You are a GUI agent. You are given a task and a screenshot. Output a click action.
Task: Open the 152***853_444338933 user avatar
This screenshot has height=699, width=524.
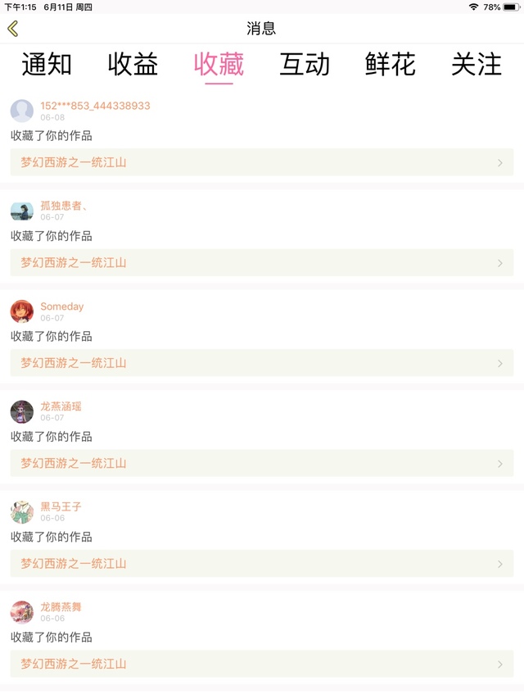(x=22, y=111)
